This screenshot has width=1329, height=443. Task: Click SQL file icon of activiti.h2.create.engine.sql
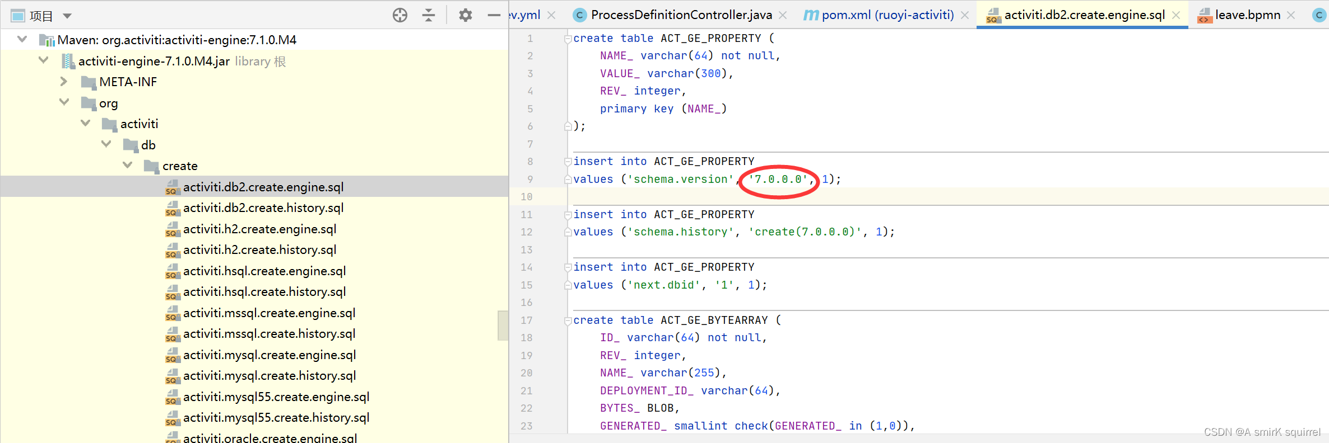(173, 229)
